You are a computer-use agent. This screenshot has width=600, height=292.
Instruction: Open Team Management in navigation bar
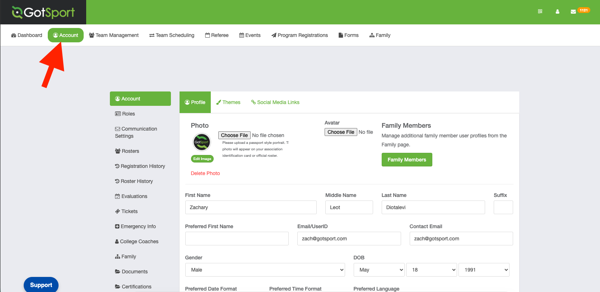pos(114,35)
